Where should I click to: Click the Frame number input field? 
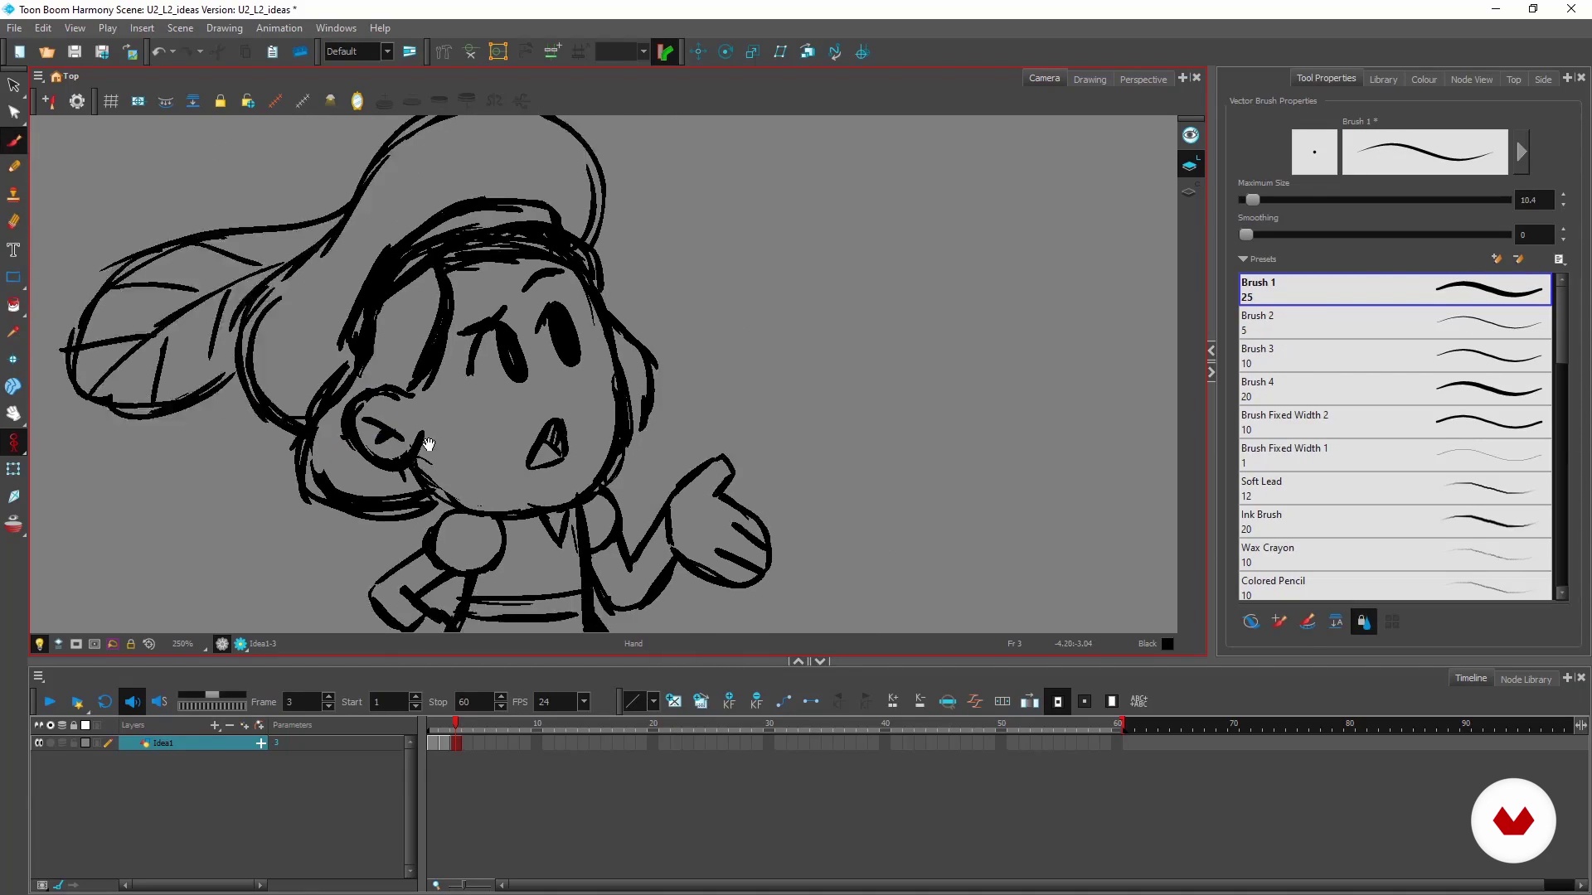click(x=302, y=702)
